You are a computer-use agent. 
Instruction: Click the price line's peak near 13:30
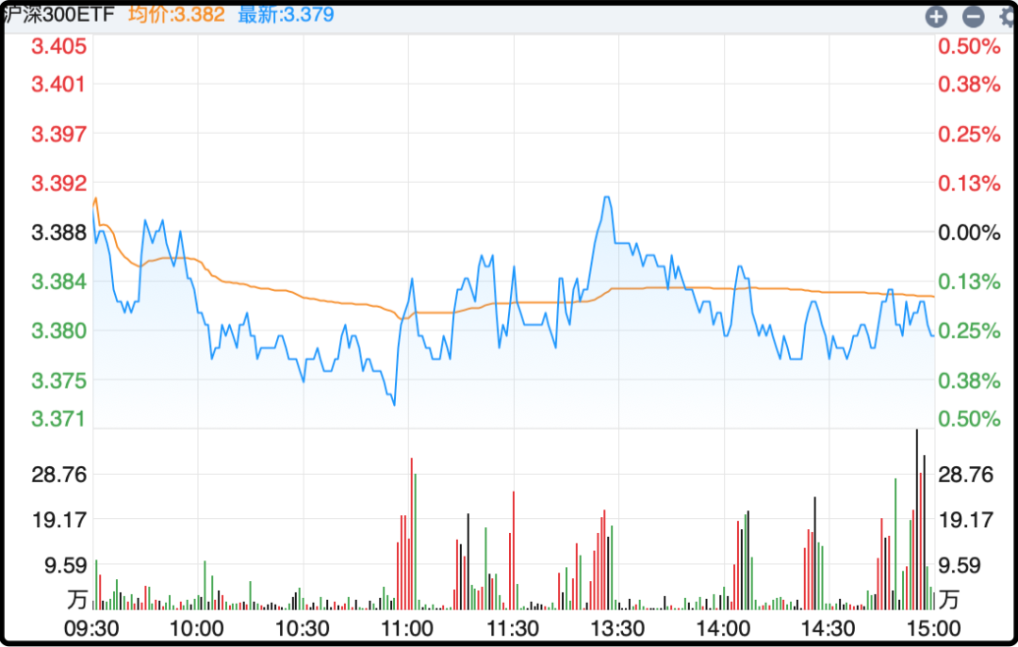point(607,198)
